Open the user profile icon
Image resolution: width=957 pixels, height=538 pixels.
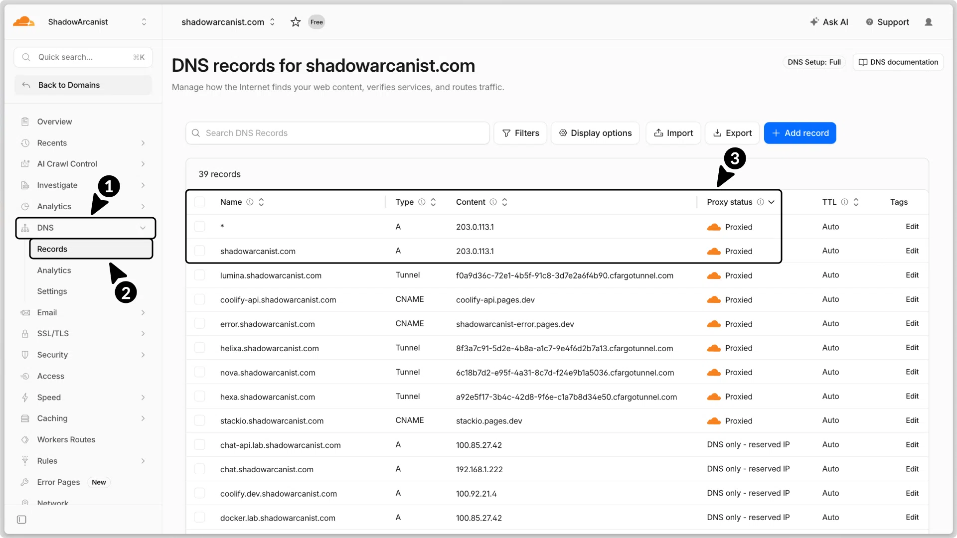click(929, 22)
